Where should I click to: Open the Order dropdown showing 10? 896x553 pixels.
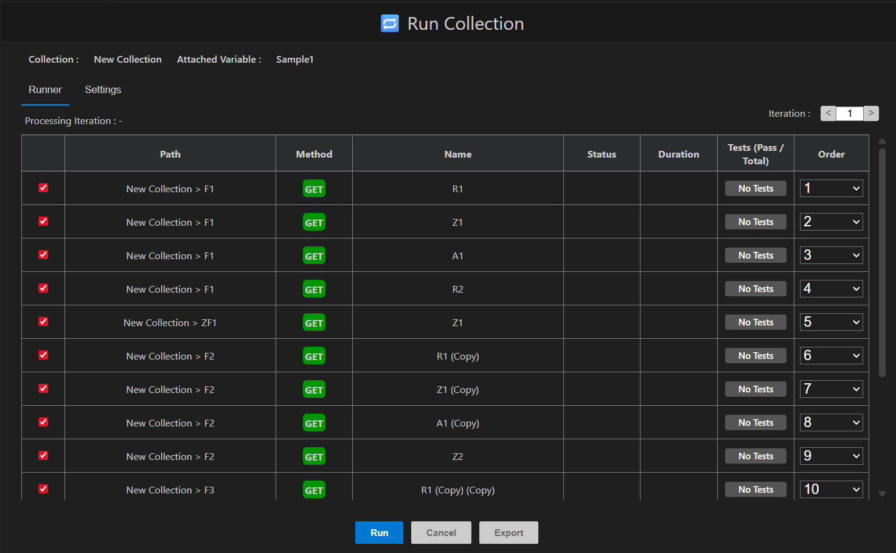831,489
